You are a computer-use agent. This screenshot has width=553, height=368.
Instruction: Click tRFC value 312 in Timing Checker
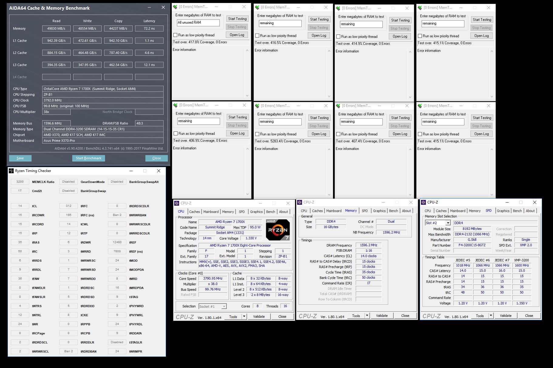click(69, 206)
